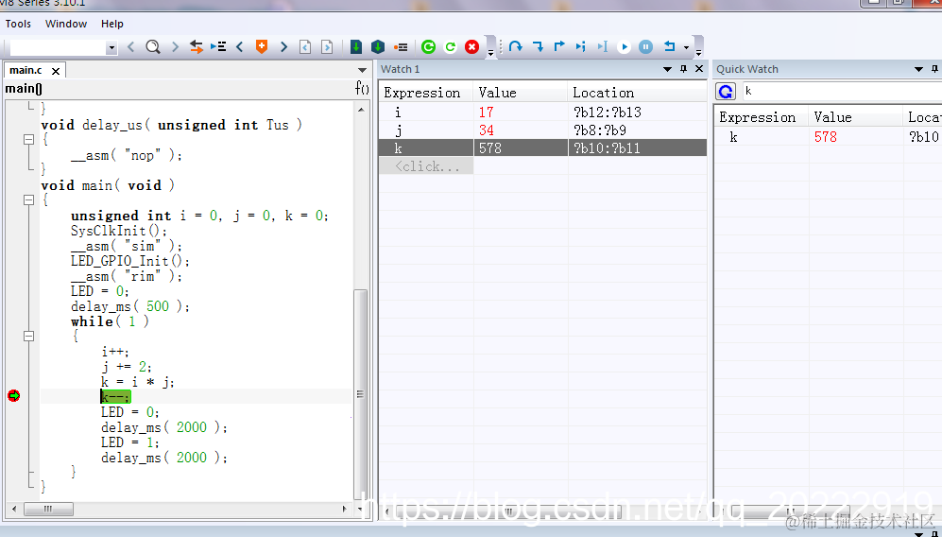The width and height of the screenshot is (942, 537).
Task: Refresh Quick Watch with recalculate icon
Action: pos(726,92)
